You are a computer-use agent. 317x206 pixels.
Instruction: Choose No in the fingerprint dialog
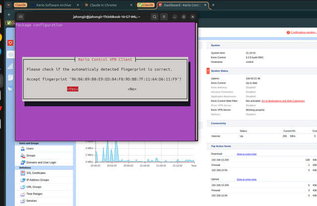click(x=132, y=89)
